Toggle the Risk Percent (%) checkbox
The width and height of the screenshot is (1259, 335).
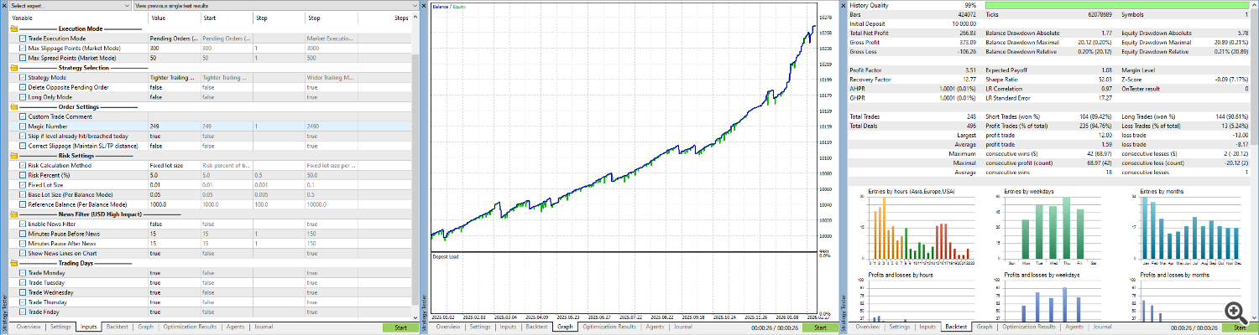pos(22,175)
